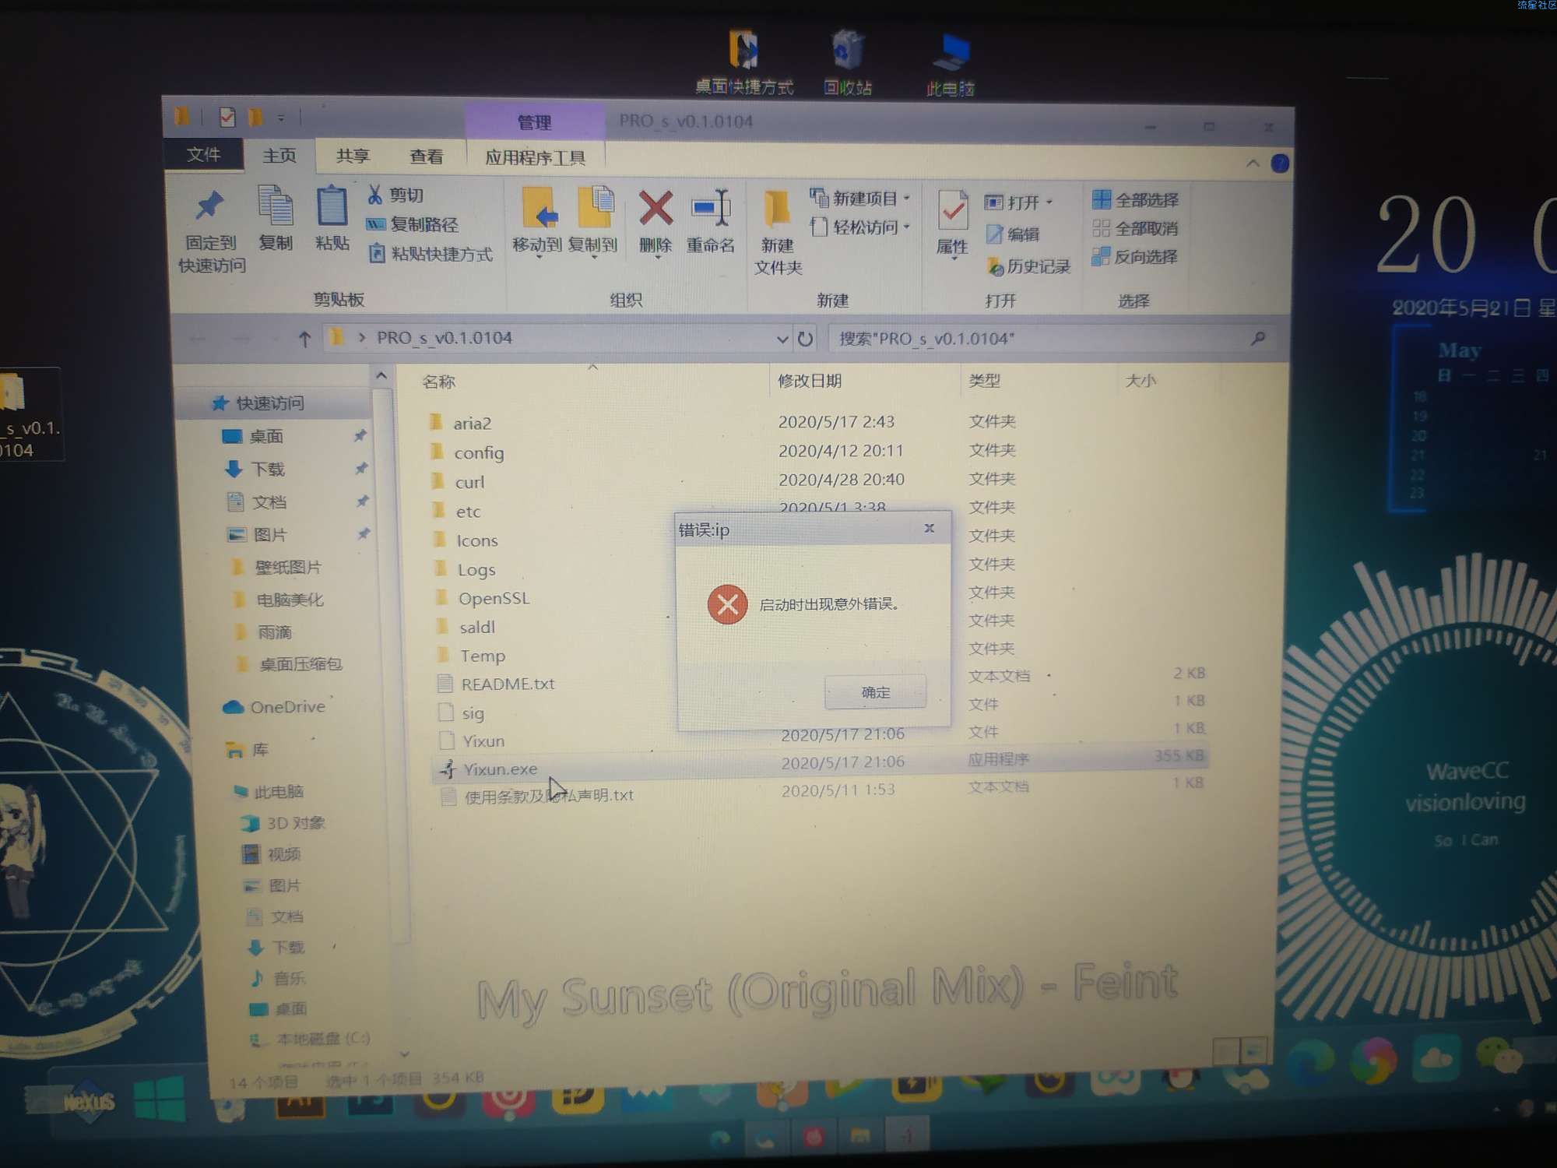This screenshot has width=1557, height=1168.
Task: Open the Open (打开) dropdown in ribbon
Action: point(1018,202)
